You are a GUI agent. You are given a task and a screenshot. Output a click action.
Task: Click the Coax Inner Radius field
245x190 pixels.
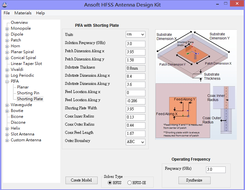click(x=136, y=118)
